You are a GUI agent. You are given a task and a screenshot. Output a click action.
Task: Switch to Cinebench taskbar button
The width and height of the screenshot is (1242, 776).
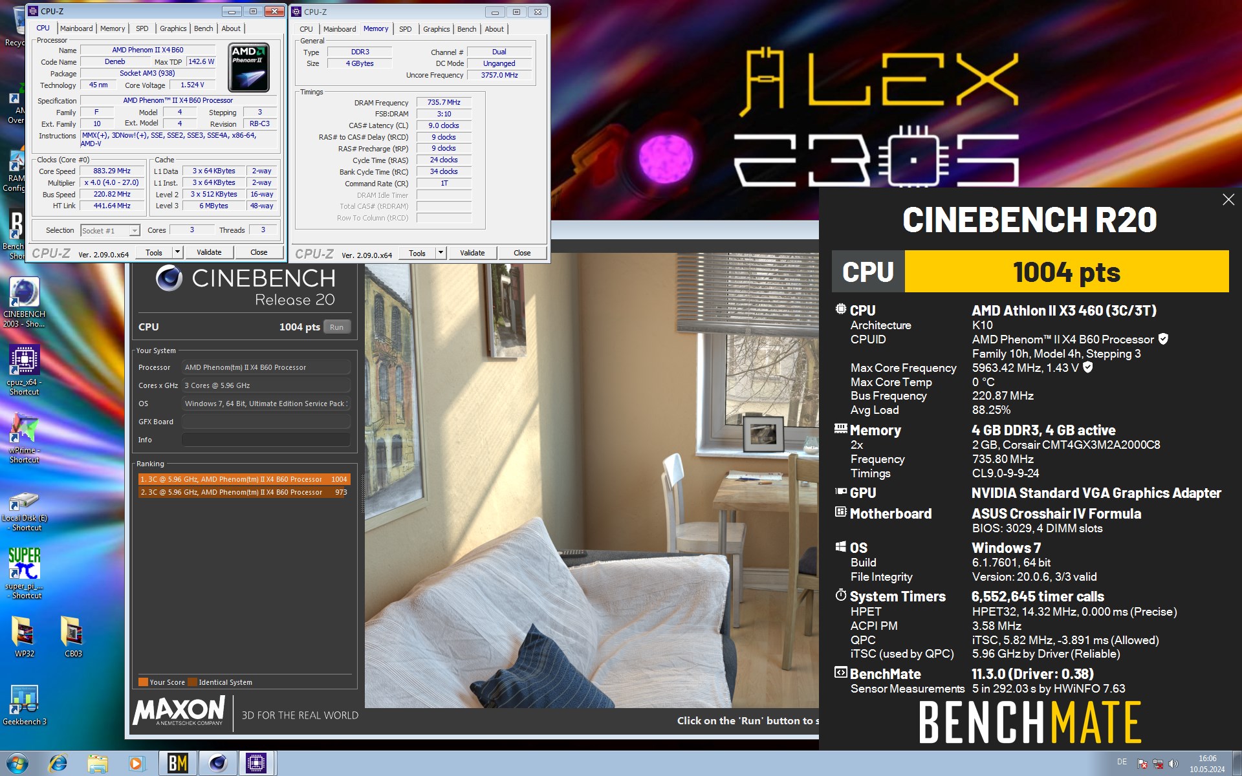click(217, 764)
